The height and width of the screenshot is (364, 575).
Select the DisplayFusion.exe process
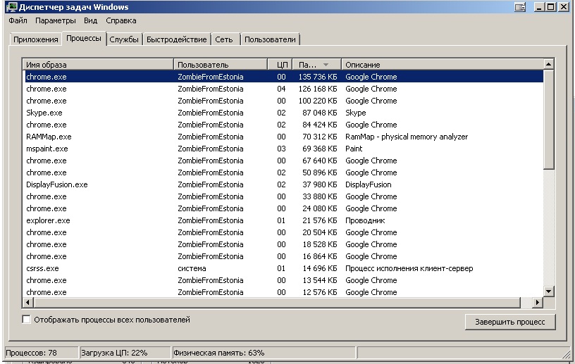pyautogui.click(x=283, y=184)
